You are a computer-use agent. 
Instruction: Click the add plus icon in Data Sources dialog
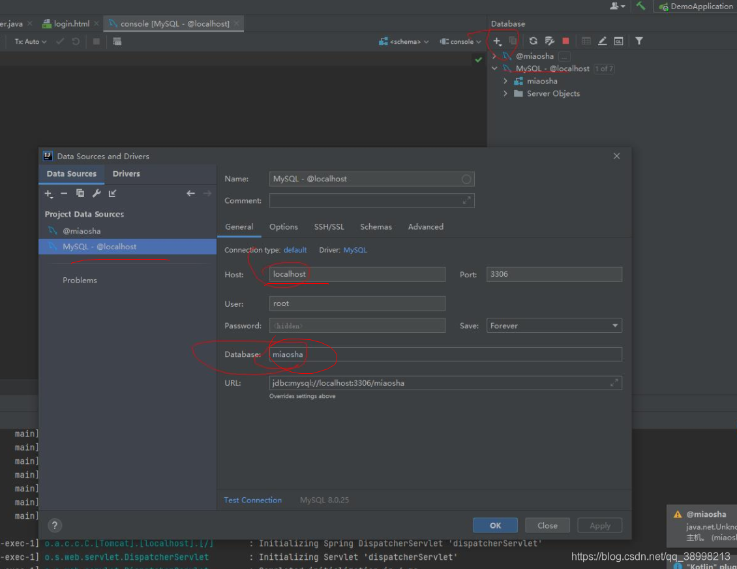[48, 194]
